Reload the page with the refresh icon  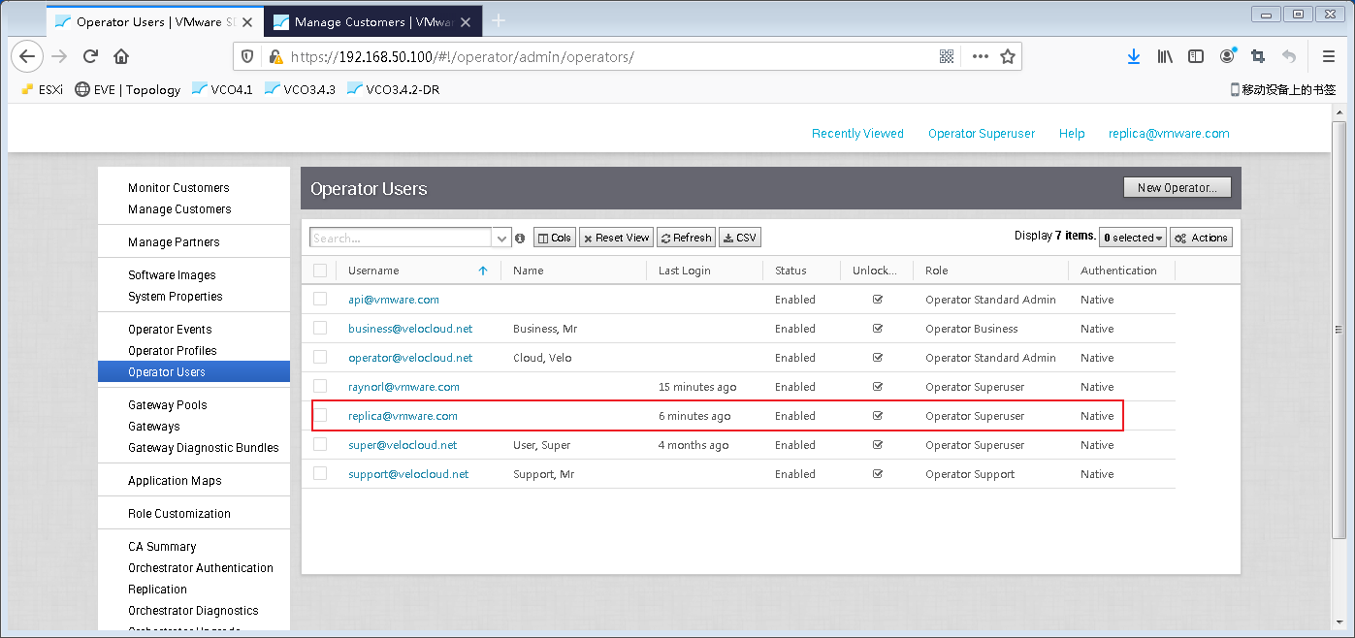click(90, 56)
